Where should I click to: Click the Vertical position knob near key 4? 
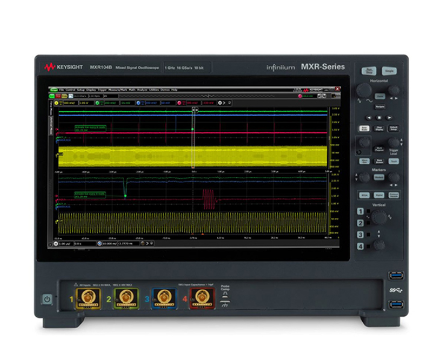click(379, 244)
